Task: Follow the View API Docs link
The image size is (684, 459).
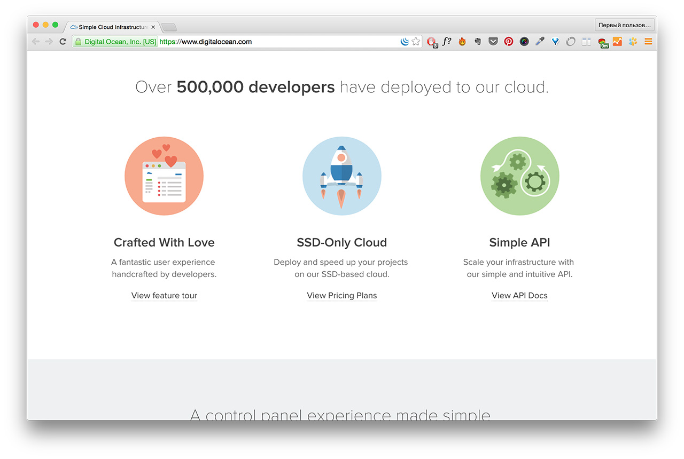Action: pyautogui.click(x=519, y=296)
